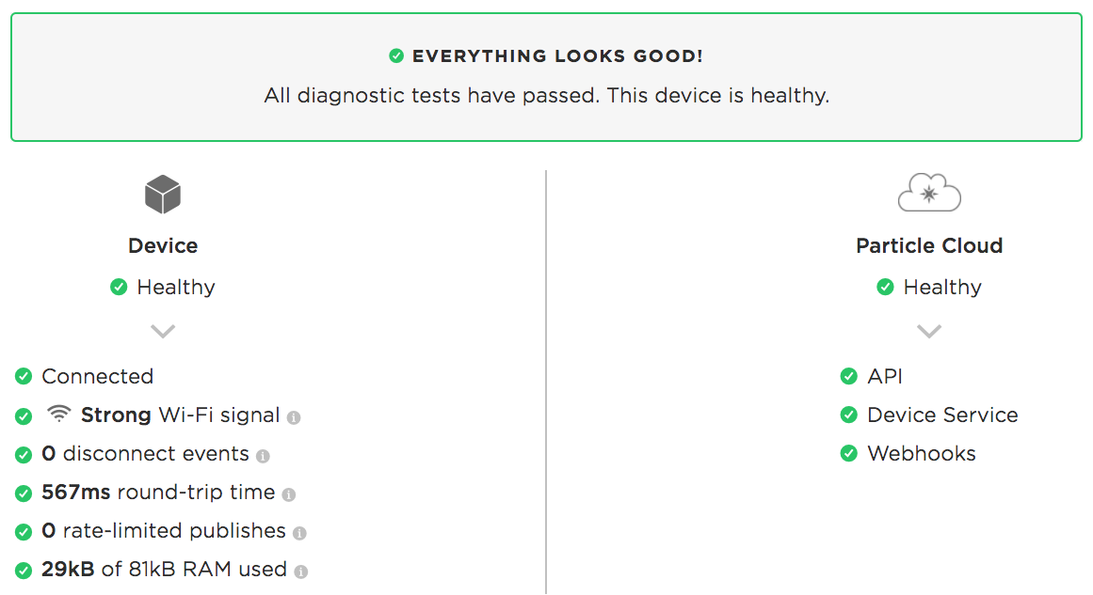Screen dimensions: 1093x595
Task: Click the Device cube icon
Action: click(x=163, y=195)
